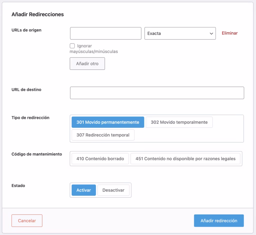
Task: Click the Estado label
Action: pyautogui.click(x=18, y=185)
